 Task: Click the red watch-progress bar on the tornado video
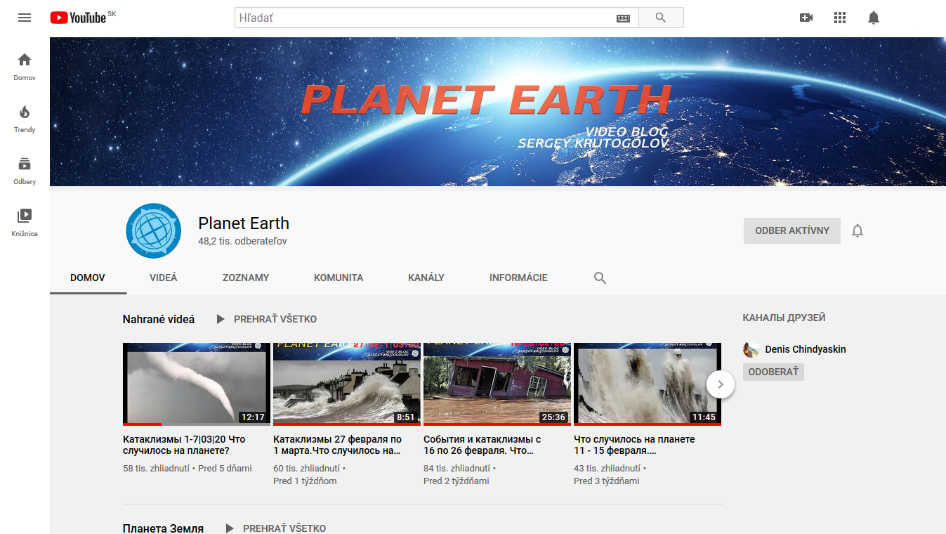point(142,424)
